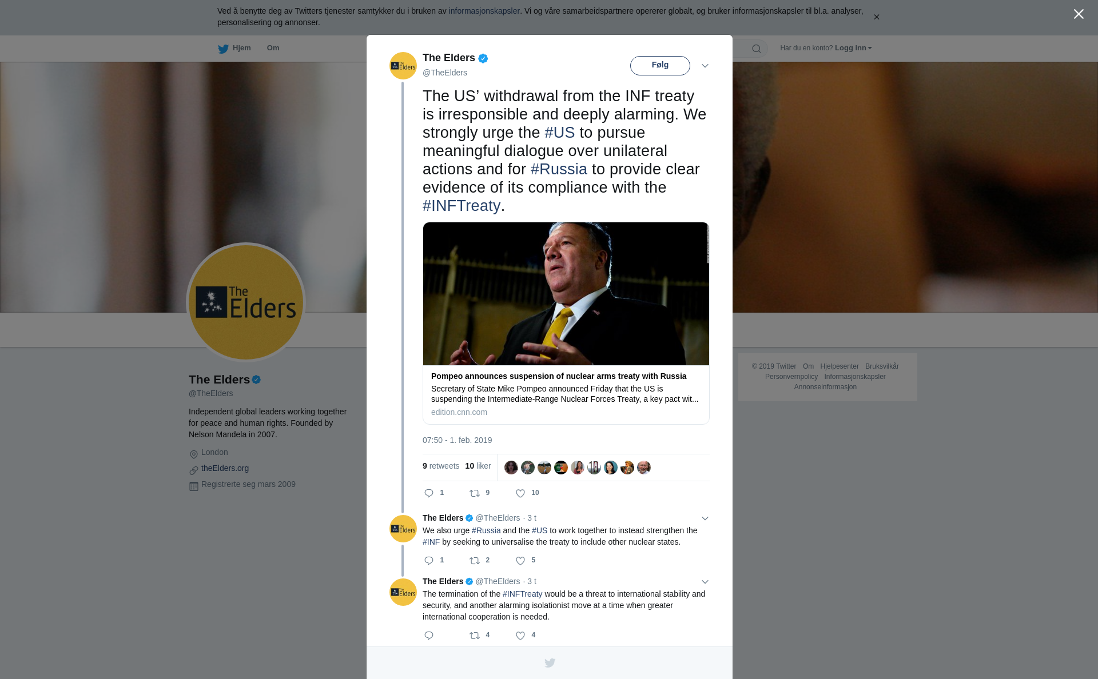The width and height of the screenshot is (1098, 679).
Task: Click the Twitter bird Hjem icon
Action: point(223,49)
